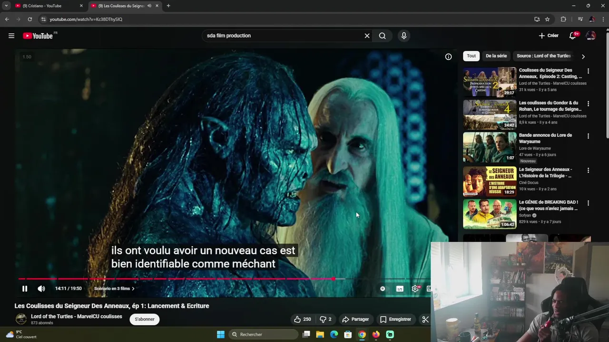Mute audio on 'Les Coulisses du Seigneur' tab

tap(149, 6)
